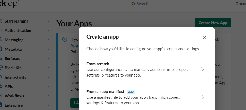
Task: Expand the Workflows section arrow
Action: (x=48, y=96)
